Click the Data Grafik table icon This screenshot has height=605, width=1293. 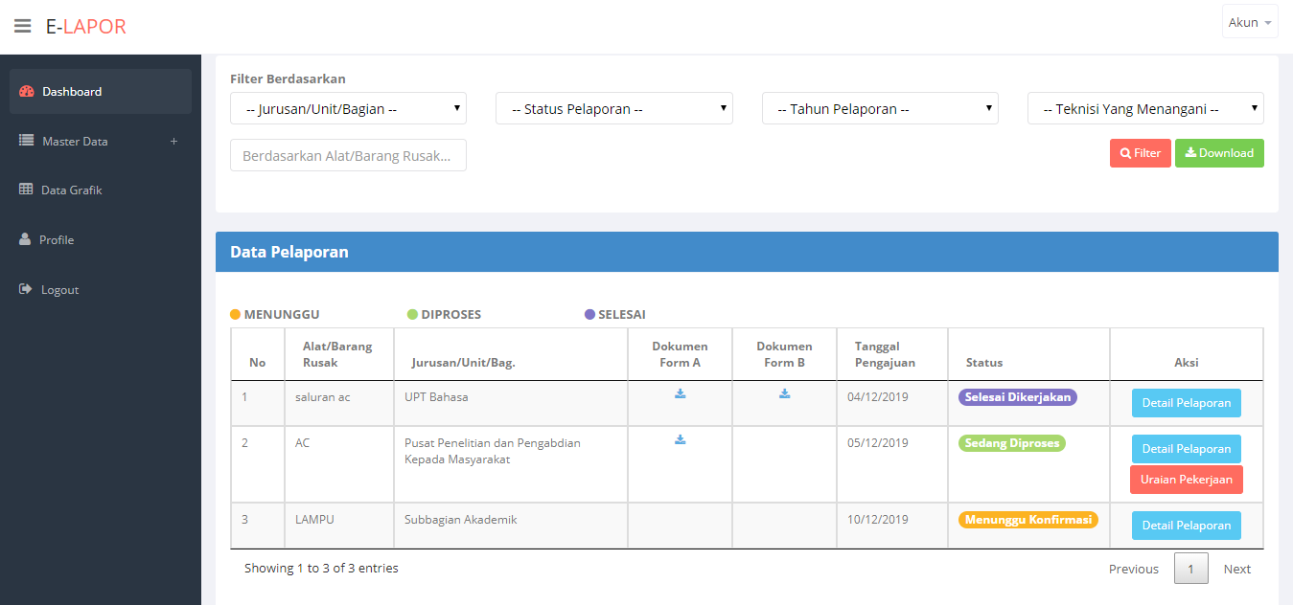click(x=26, y=190)
